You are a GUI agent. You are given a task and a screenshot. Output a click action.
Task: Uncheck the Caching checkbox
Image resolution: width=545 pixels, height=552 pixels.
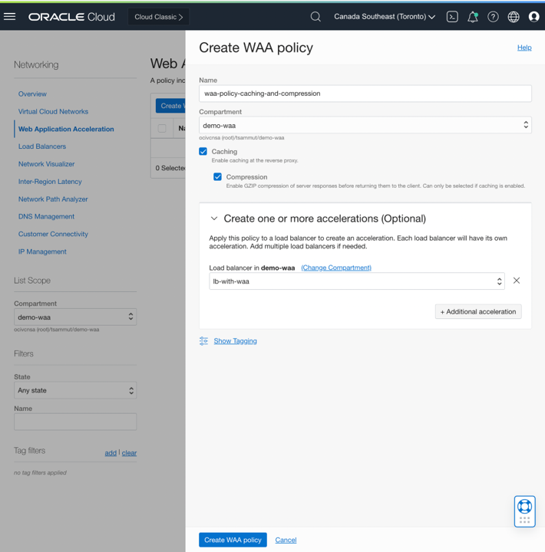pyautogui.click(x=203, y=151)
